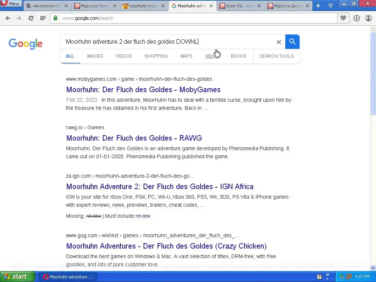Open Moorhuhn: Der Fluch des Goldes - RAWG

tap(134, 138)
